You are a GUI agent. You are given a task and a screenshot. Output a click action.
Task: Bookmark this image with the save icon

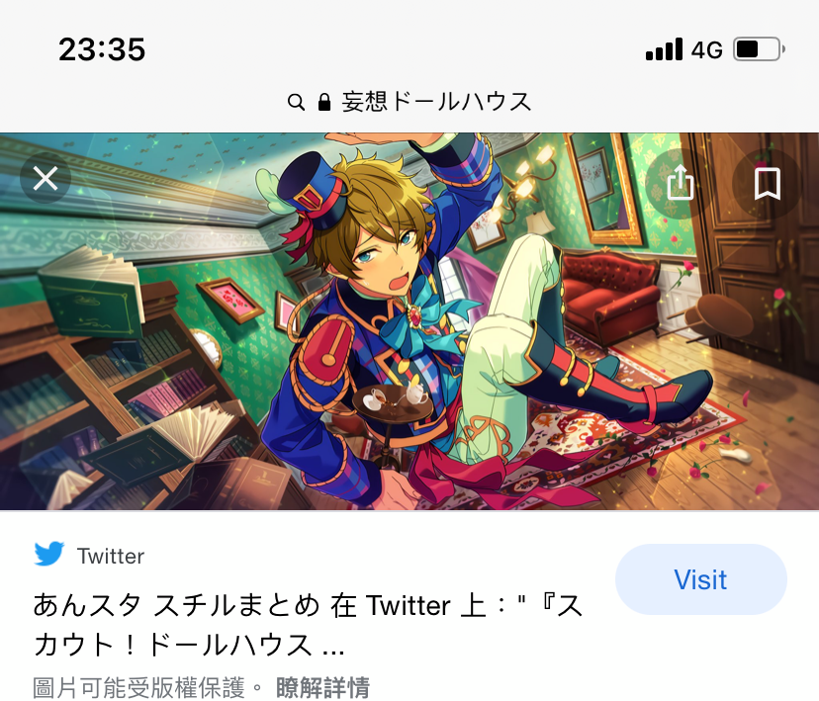pyautogui.click(x=768, y=183)
